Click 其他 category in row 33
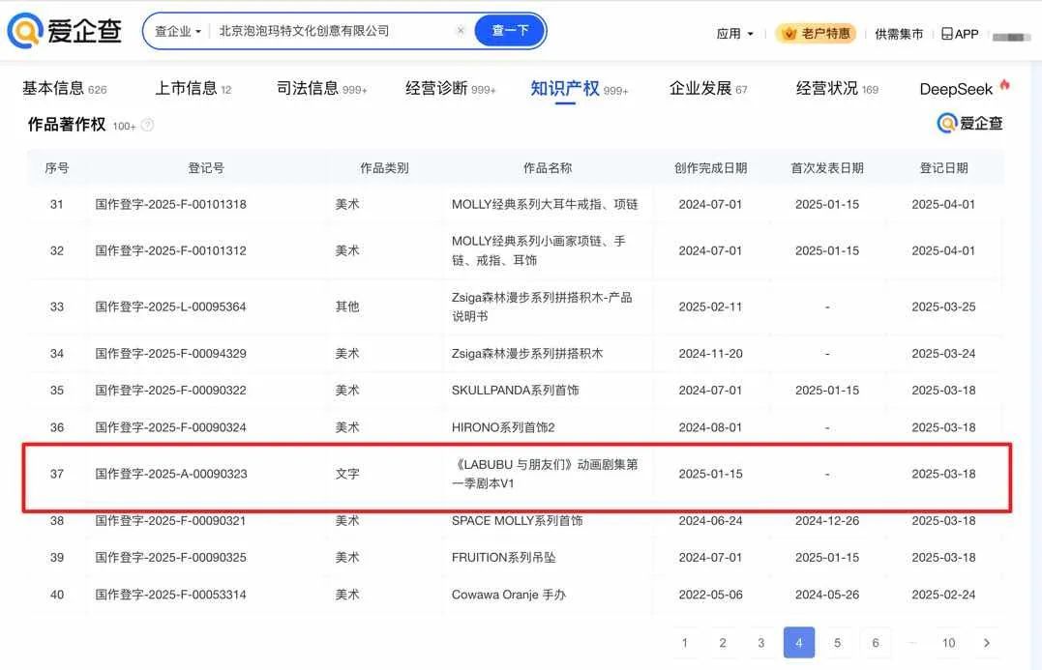This screenshot has height=670, width=1042. point(347,306)
